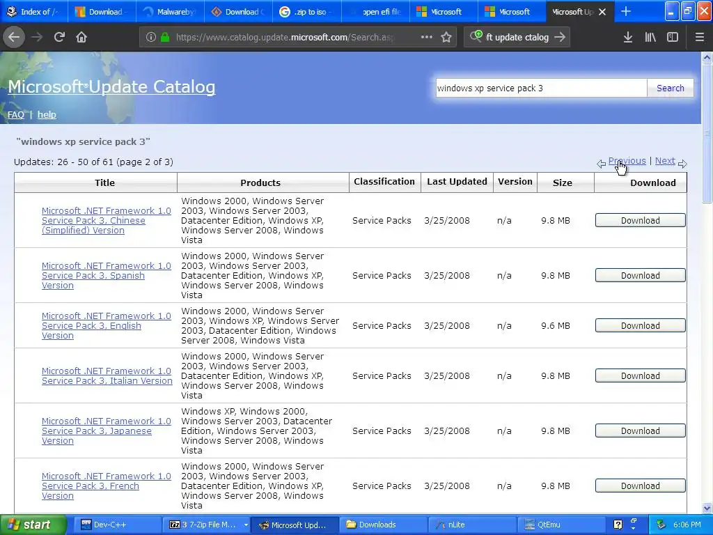Expand the 7-Zip taskbar group arrow
The height and width of the screenshot is (535, 713).
click(246, 525)
